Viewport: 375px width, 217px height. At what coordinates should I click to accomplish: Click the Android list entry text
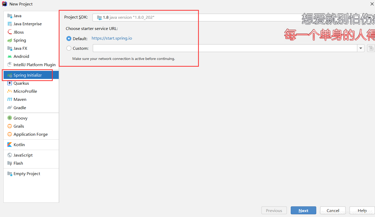(21, 57)
